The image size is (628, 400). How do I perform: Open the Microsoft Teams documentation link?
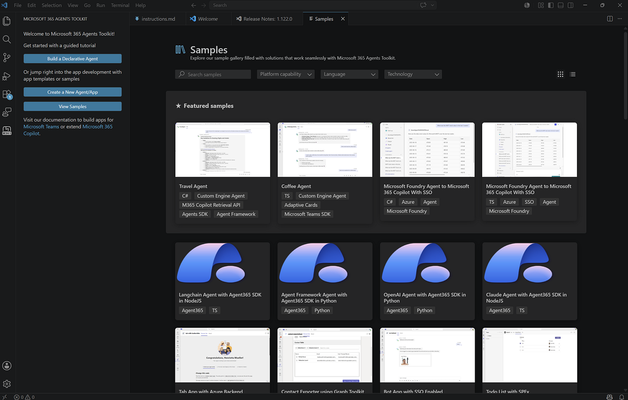(x=41, y=127)
